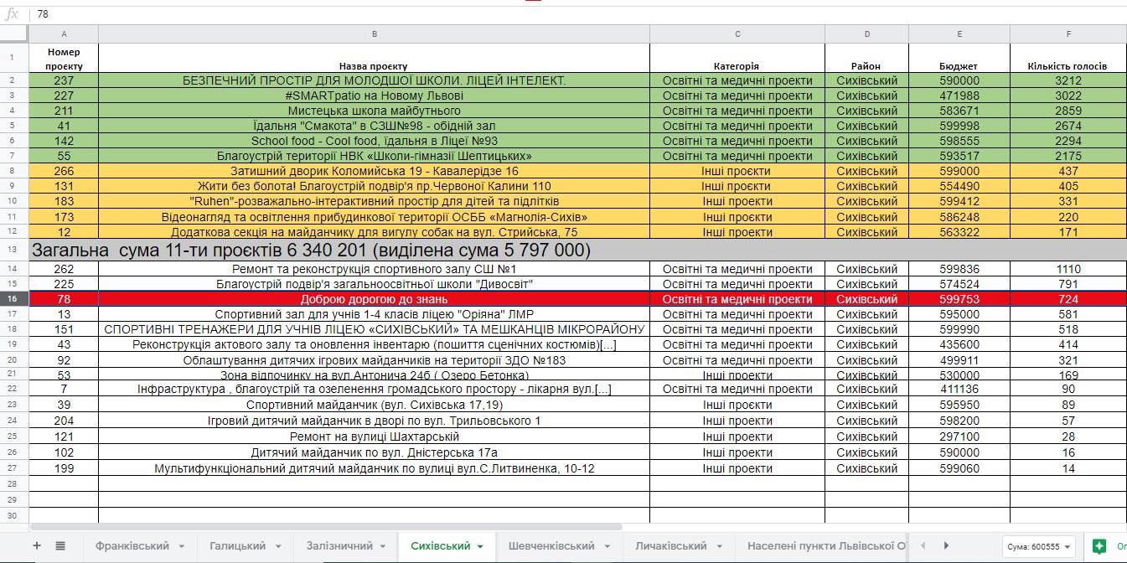Click the fx formula icon

point(12,14)
